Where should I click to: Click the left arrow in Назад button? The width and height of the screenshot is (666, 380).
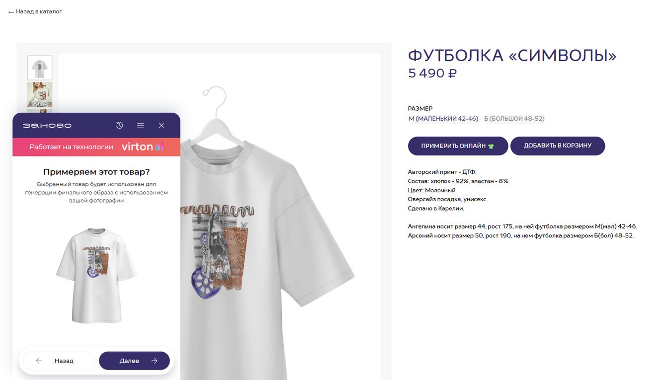pos(39,361)
